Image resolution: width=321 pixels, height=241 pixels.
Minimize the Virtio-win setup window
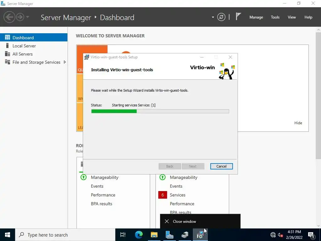(202, 57)
